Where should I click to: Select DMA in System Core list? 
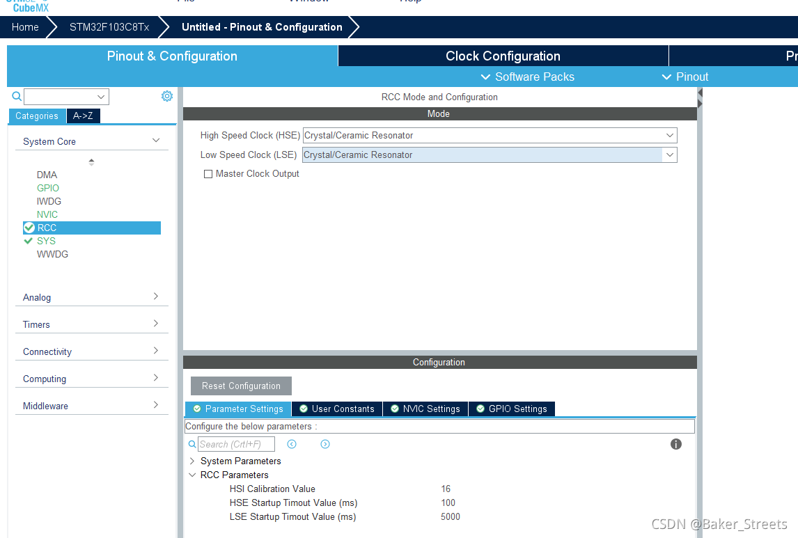point(47,175)
